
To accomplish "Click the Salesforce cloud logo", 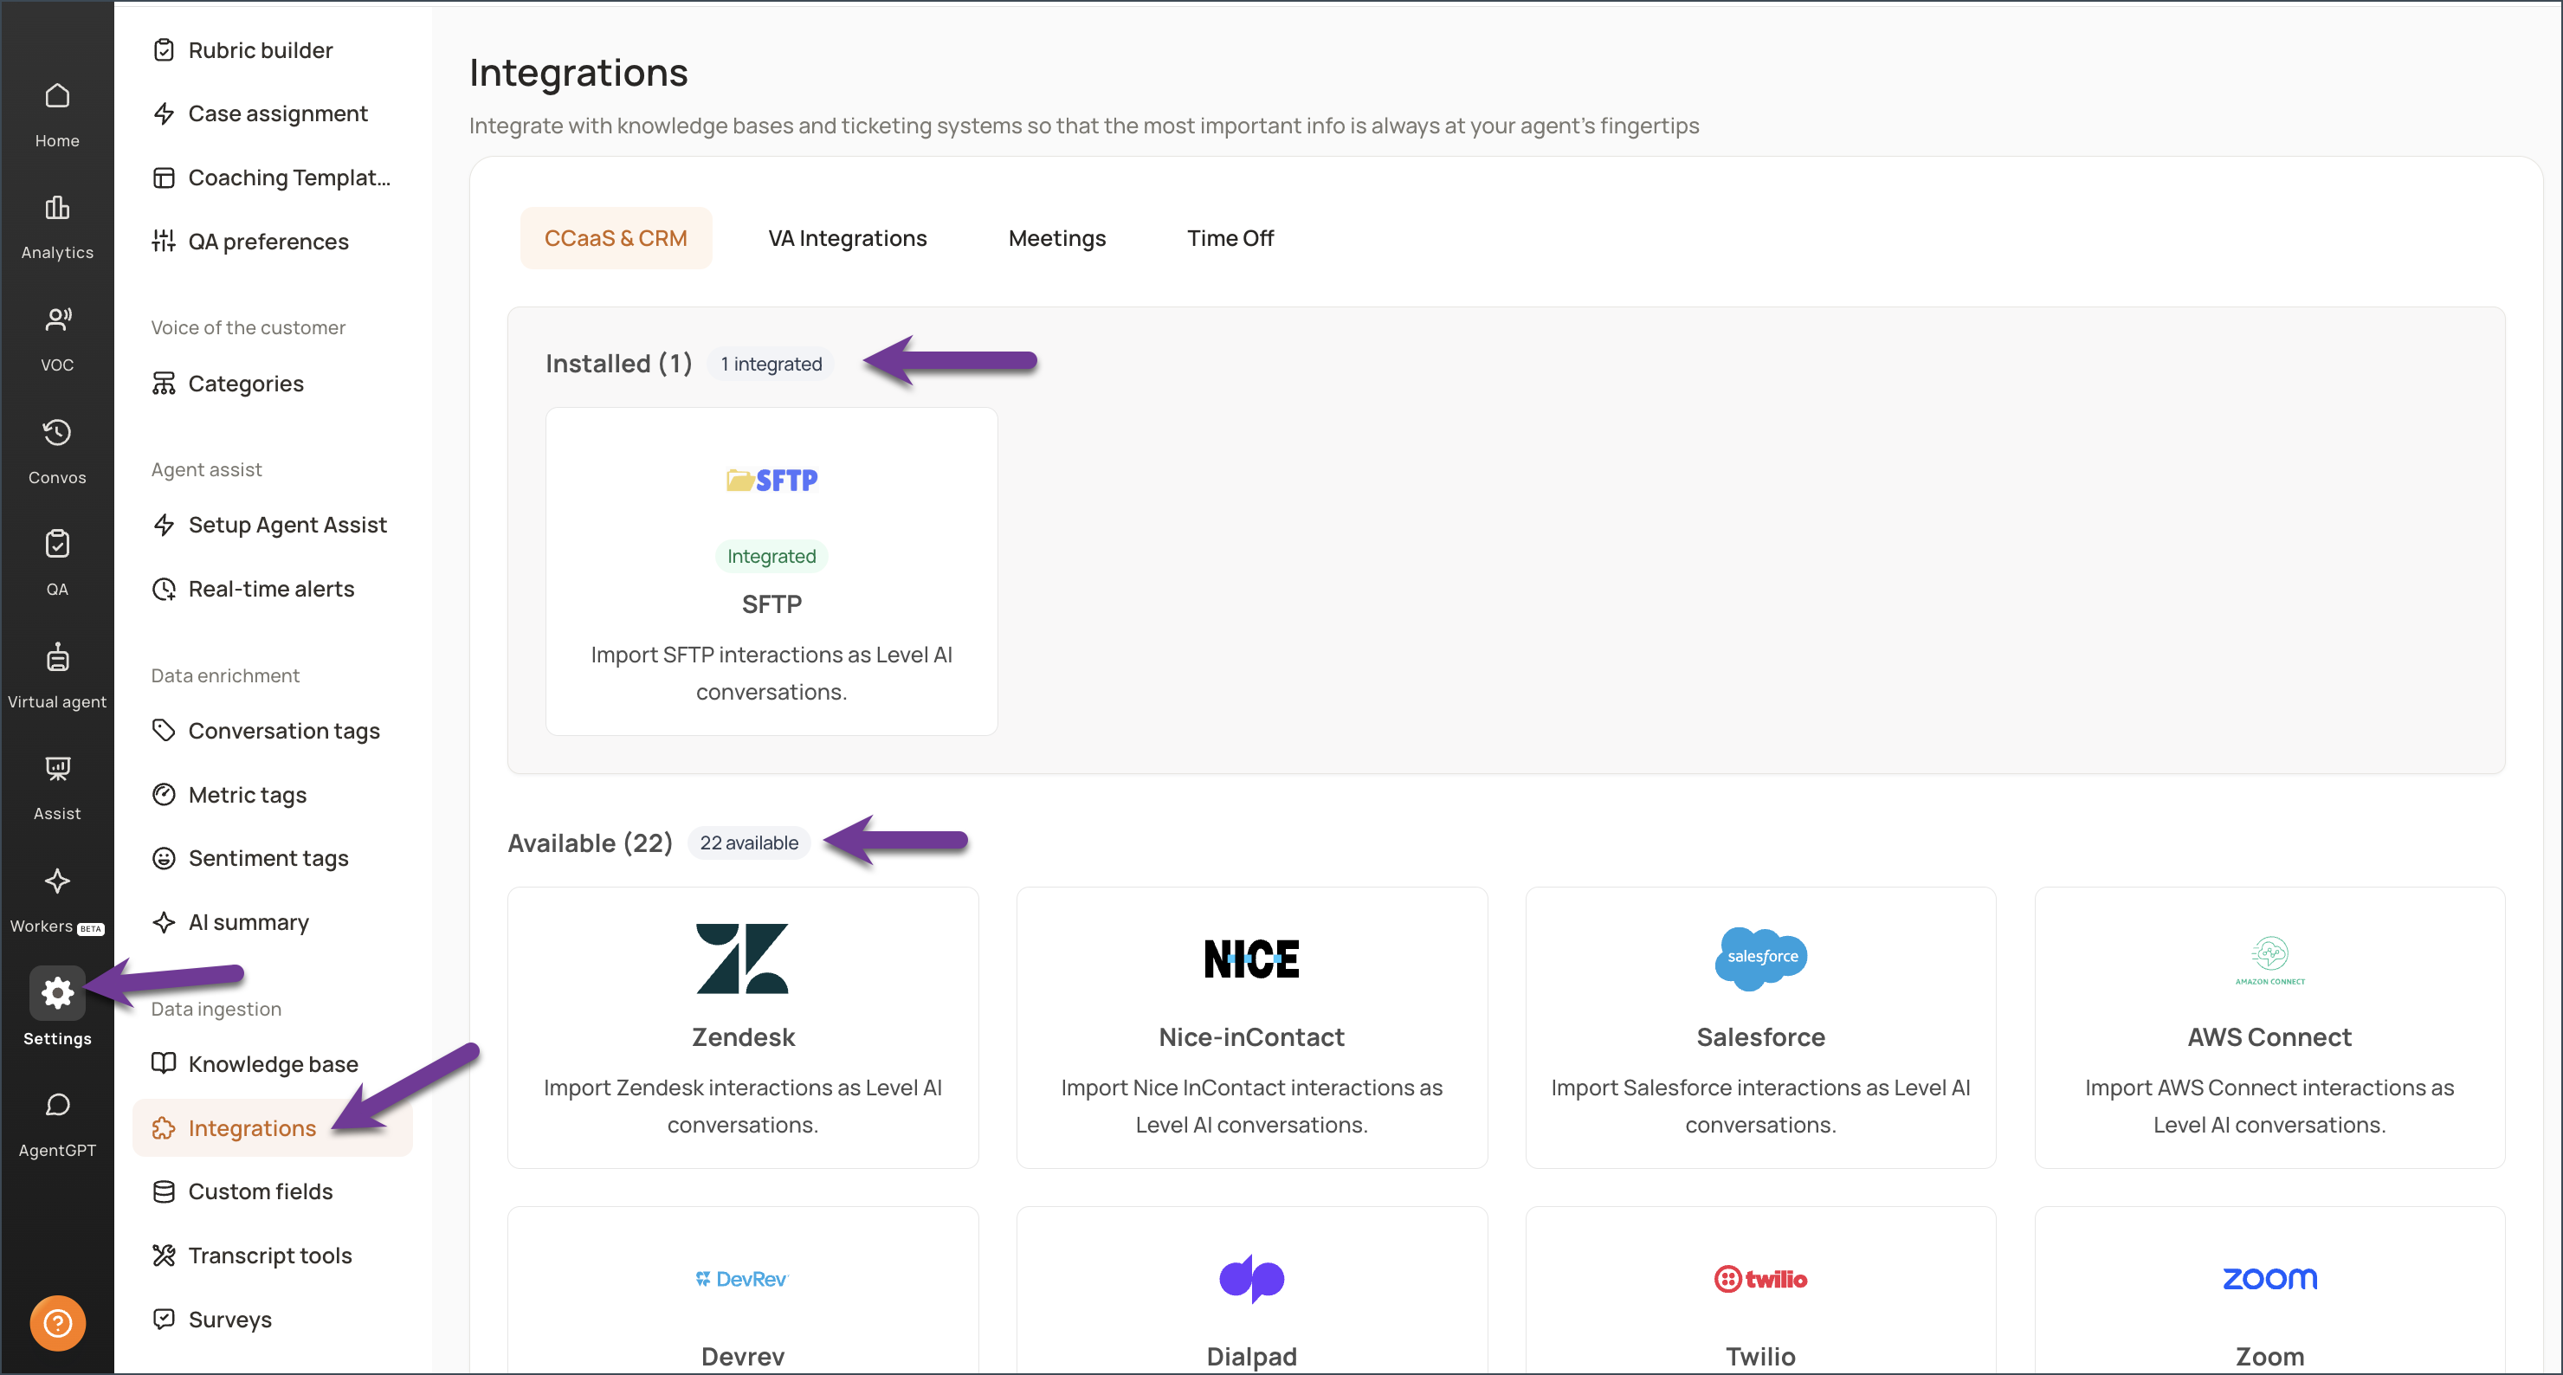I will (1760, 959).
